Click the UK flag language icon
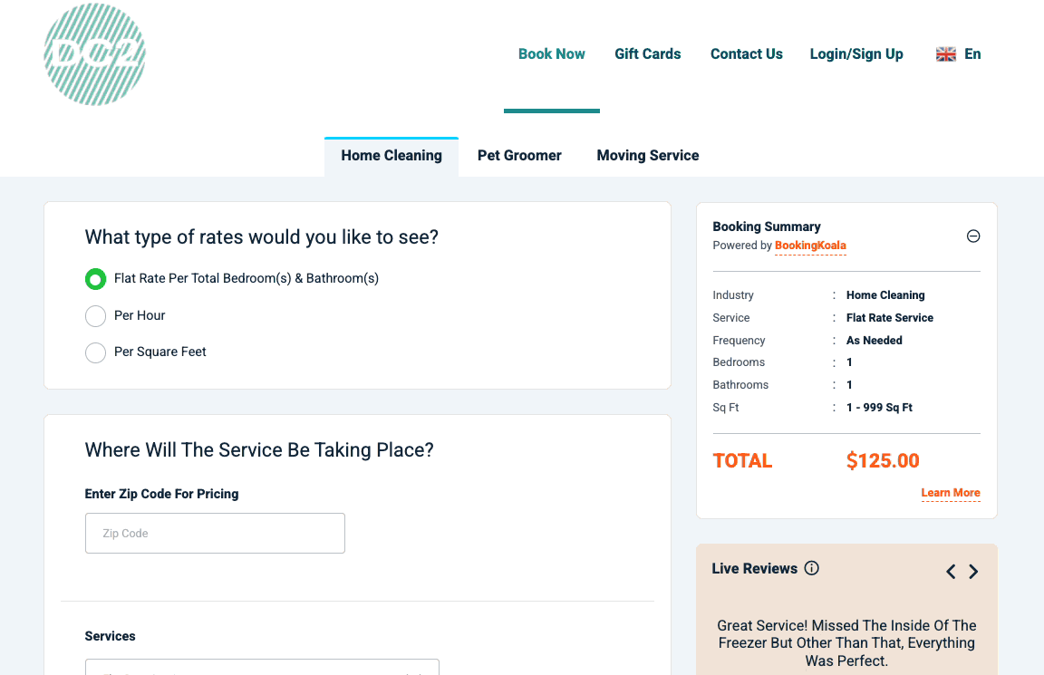This screenshot has width=1044, height=675. pos(945,54)
